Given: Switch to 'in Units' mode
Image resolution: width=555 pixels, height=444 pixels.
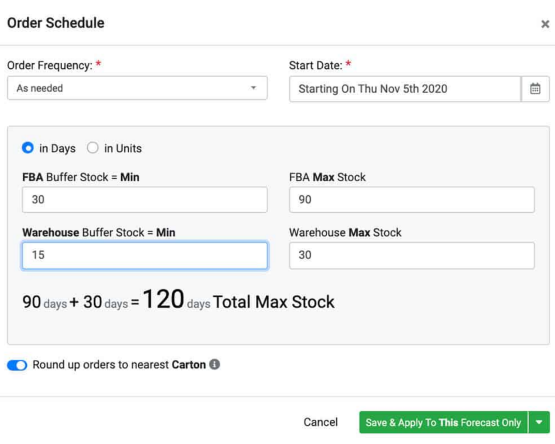Looking at the screenshot, I should [x=92, y=148].
